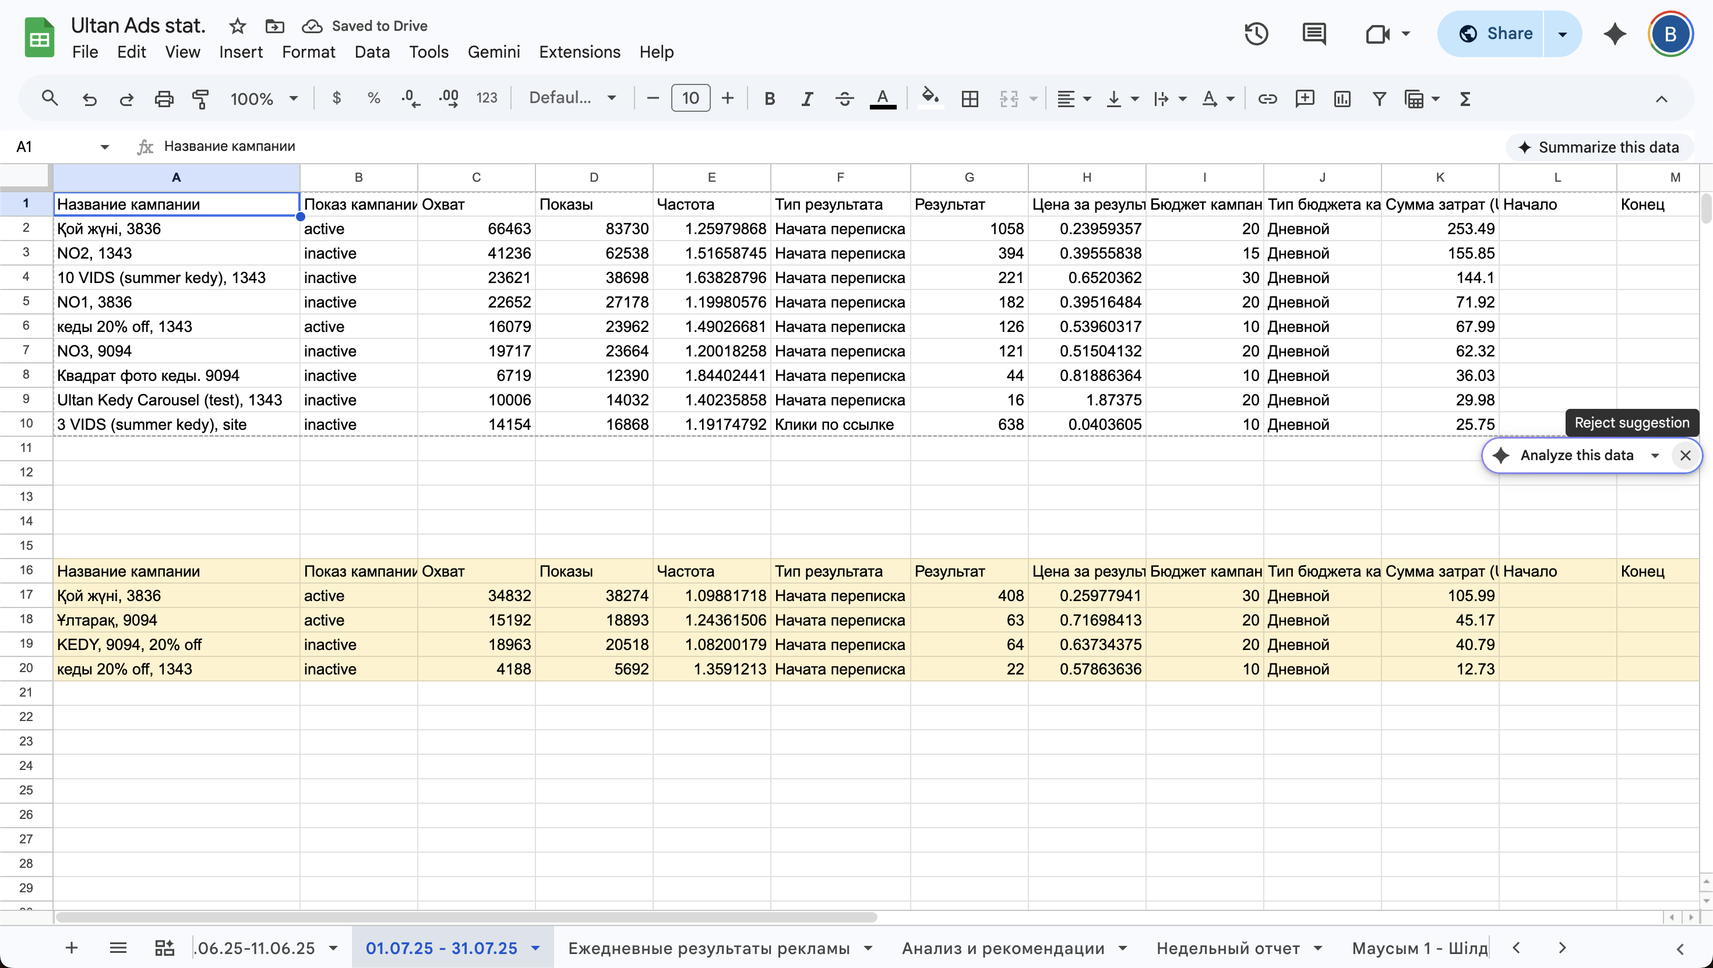Insert chart icon in toolbar
The width and height of the screenshot is (1713, 968).
(x=1342, y=98)
